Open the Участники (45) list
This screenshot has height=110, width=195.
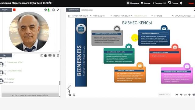159,3
